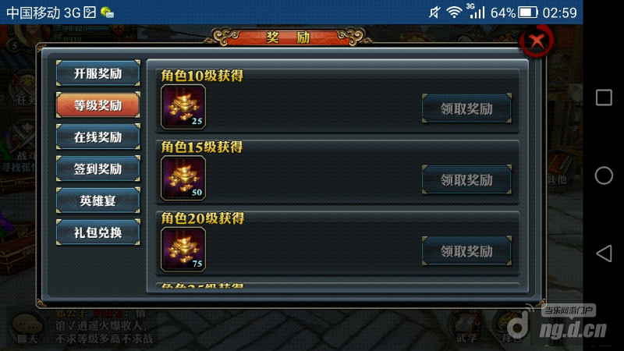Open the 签到奖励 tab
The height and width of the screenshot is (351, 624).
click(98, 168)
